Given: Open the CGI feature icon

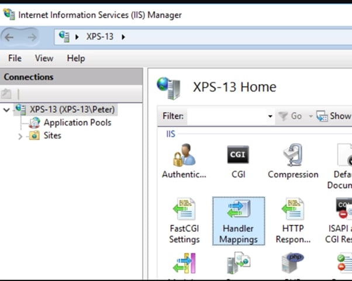Looking at the screenshot, I should click(x=238, y=157).
